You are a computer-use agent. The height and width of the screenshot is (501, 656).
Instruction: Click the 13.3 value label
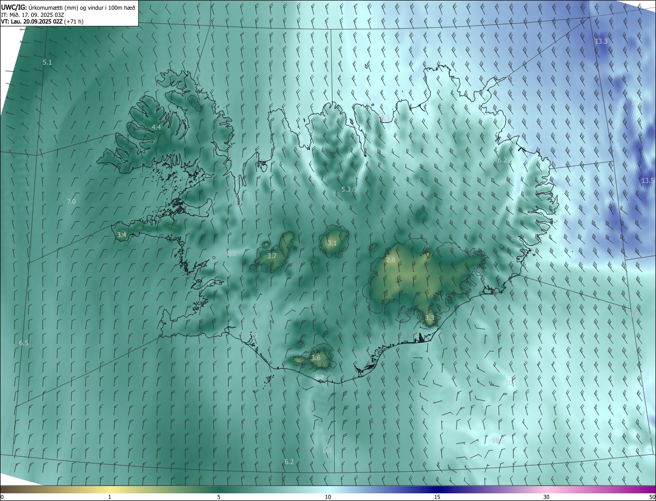point(601,41)
